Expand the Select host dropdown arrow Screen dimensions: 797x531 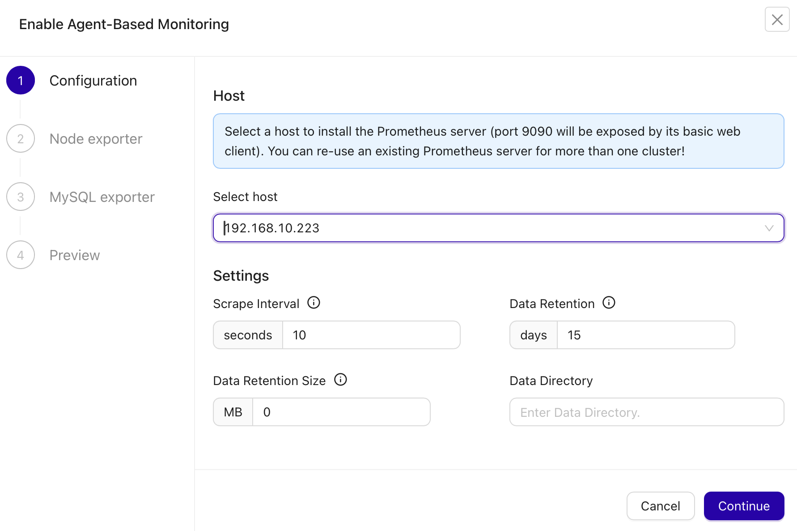tap(769, 228)
